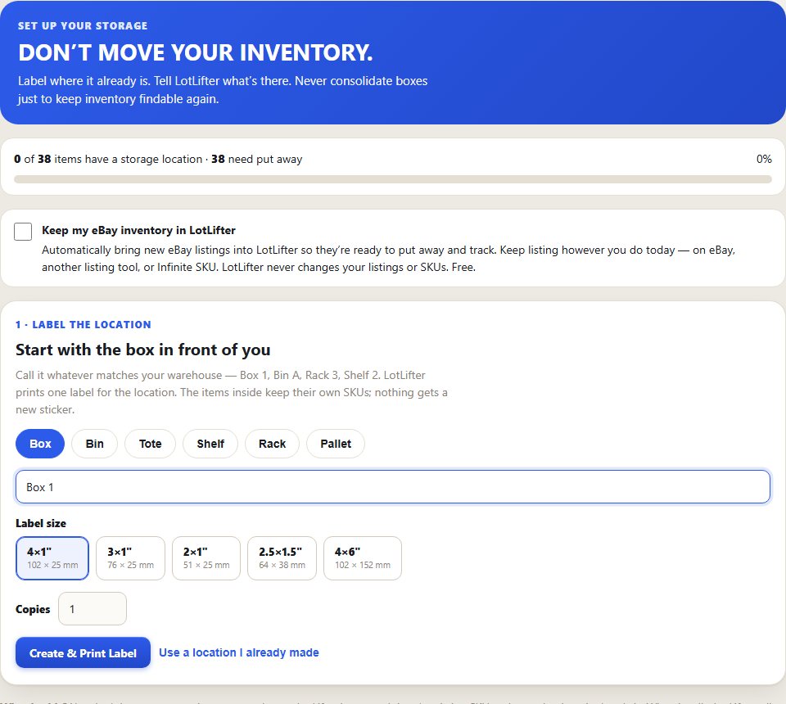Pick the 2×1" label size
This screenshot has height=704, width=786.
point(206,558)
